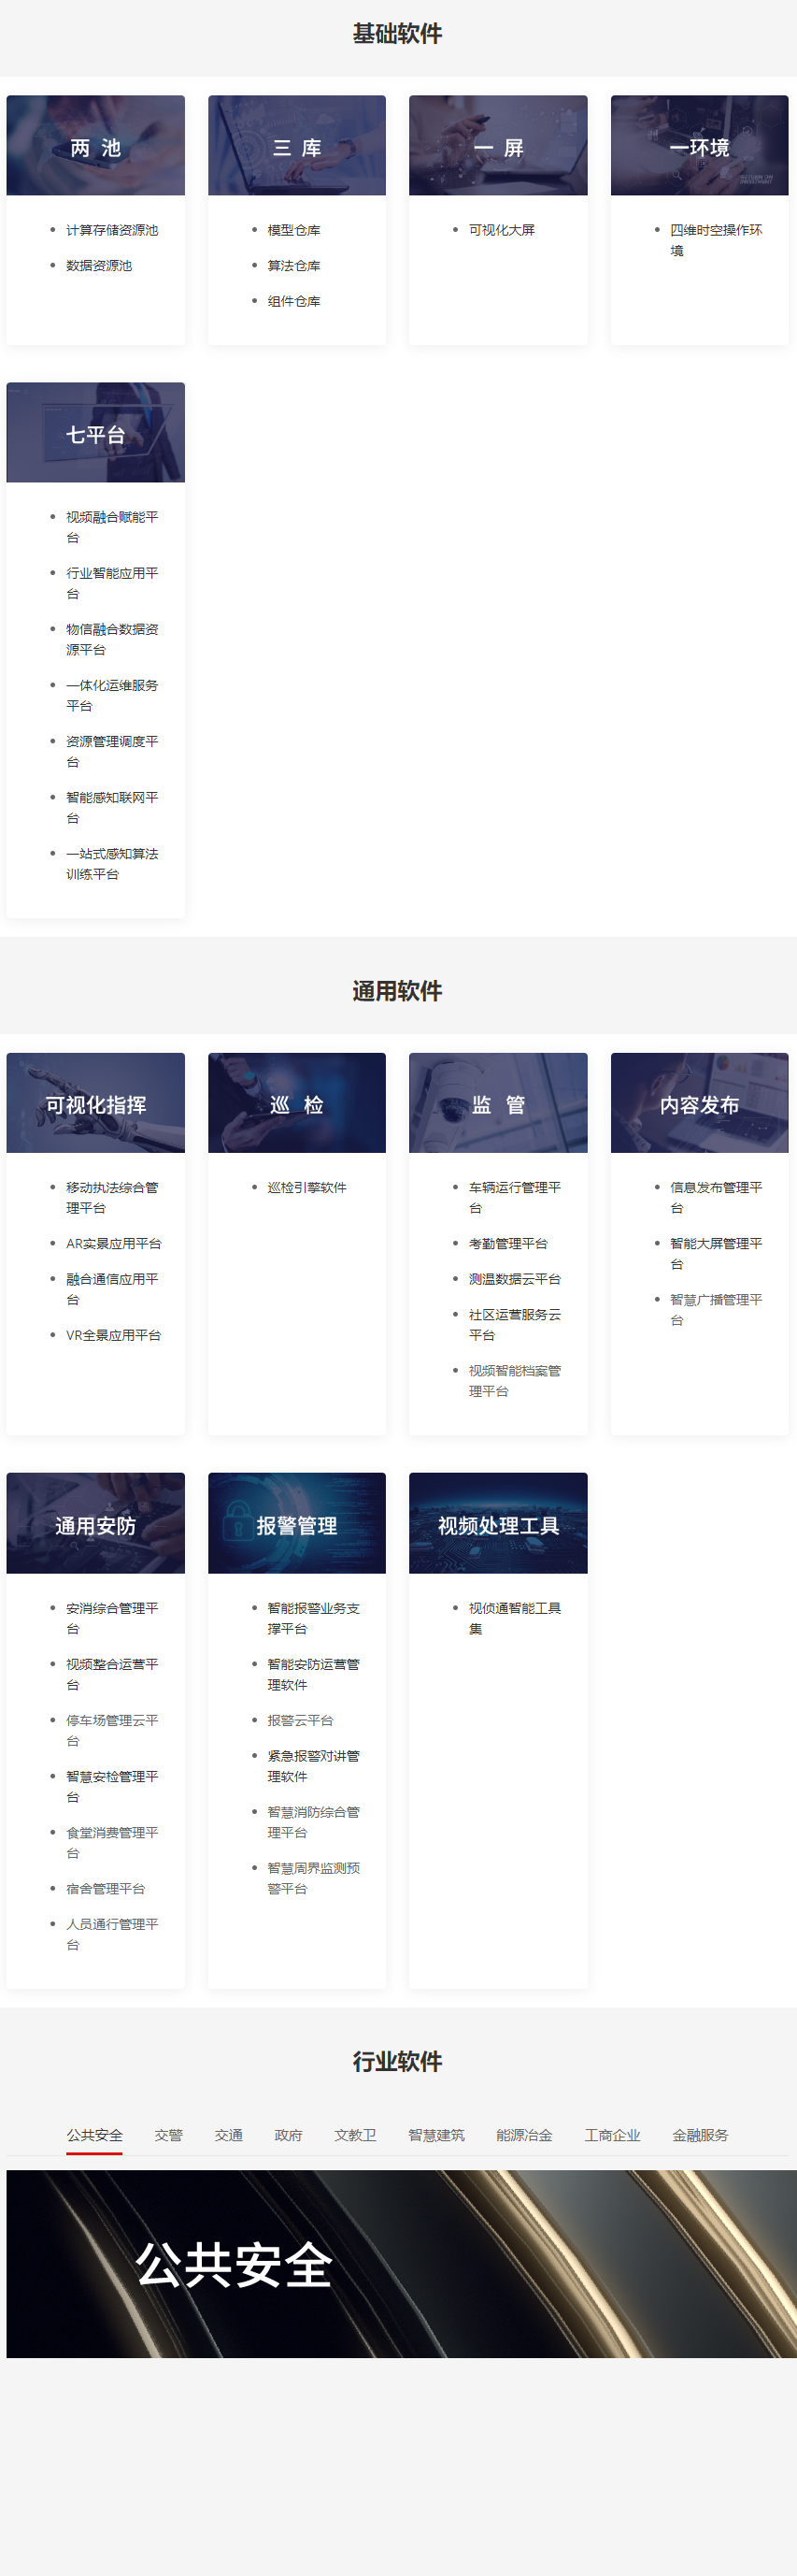Click the 七平台 card image
The width and height of the screenshot is (797, 2576).
point(96,432)
